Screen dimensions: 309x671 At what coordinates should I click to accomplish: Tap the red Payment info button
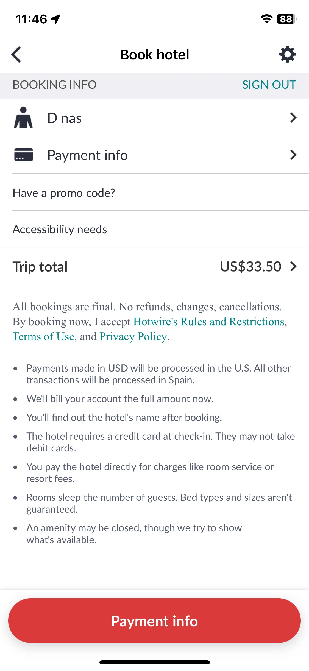pos(154,621)
